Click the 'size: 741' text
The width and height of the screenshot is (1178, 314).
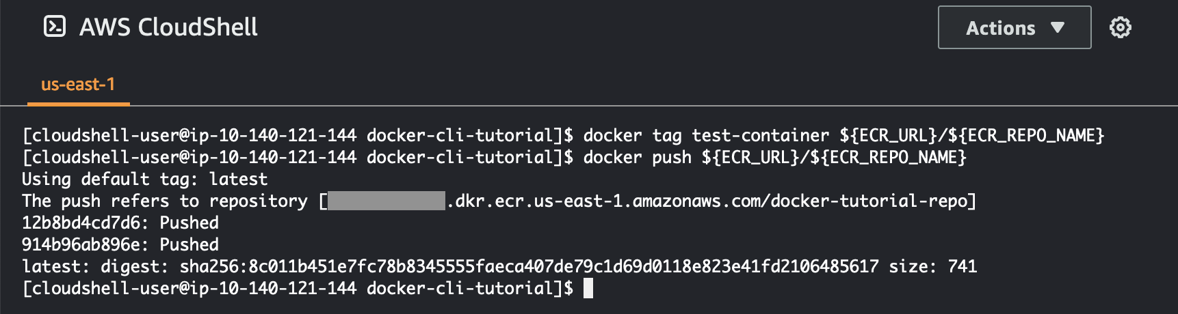(x=932, y=267)
